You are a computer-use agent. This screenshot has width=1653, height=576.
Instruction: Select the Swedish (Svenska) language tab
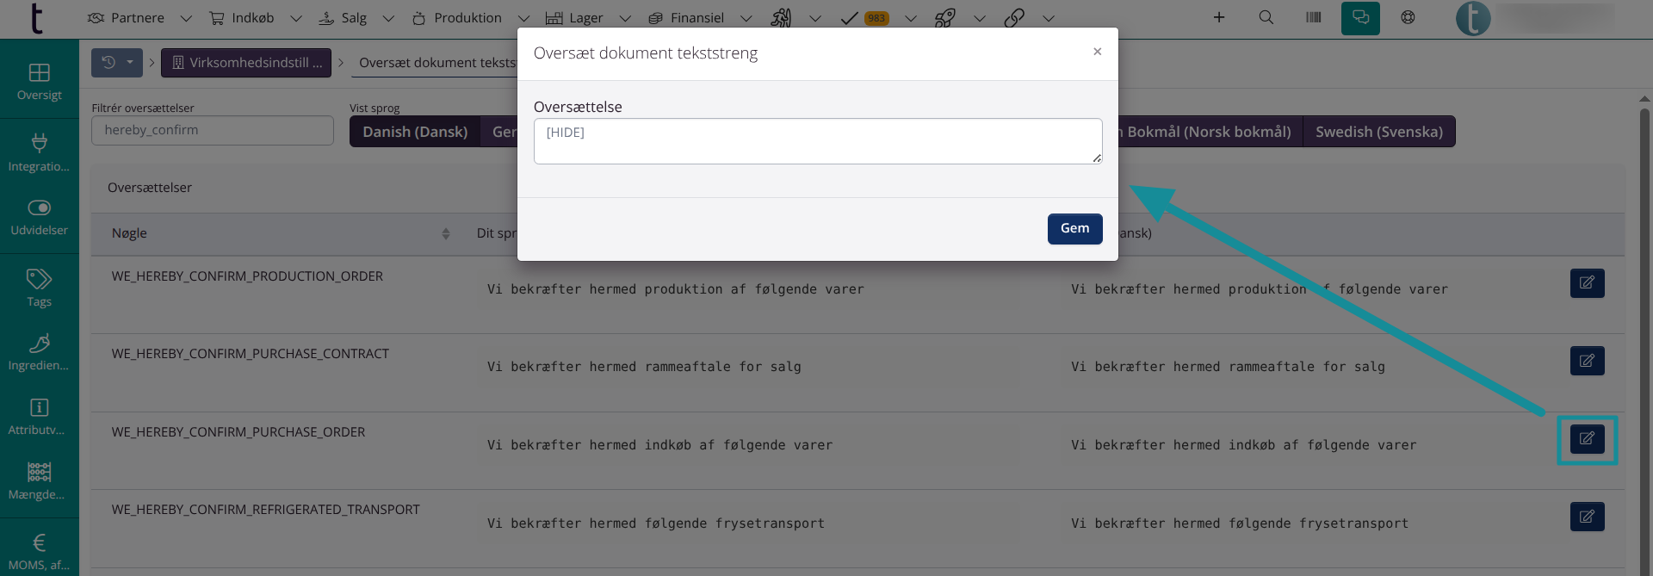pos(1378,132)
